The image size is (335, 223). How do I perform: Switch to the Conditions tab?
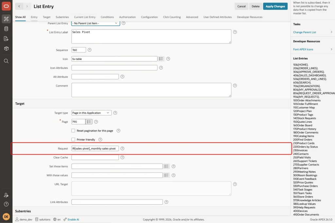tap(107, 17)
